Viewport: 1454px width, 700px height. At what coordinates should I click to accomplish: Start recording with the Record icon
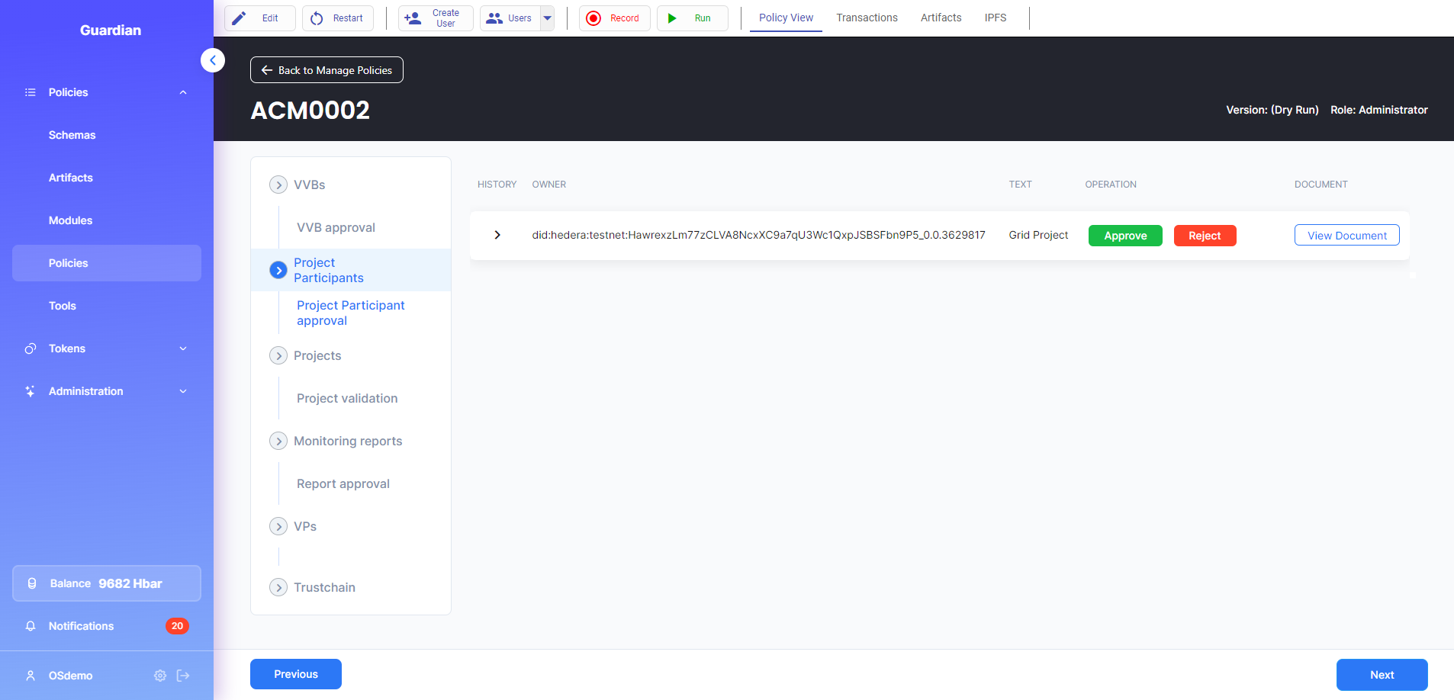tap(594, 18)
